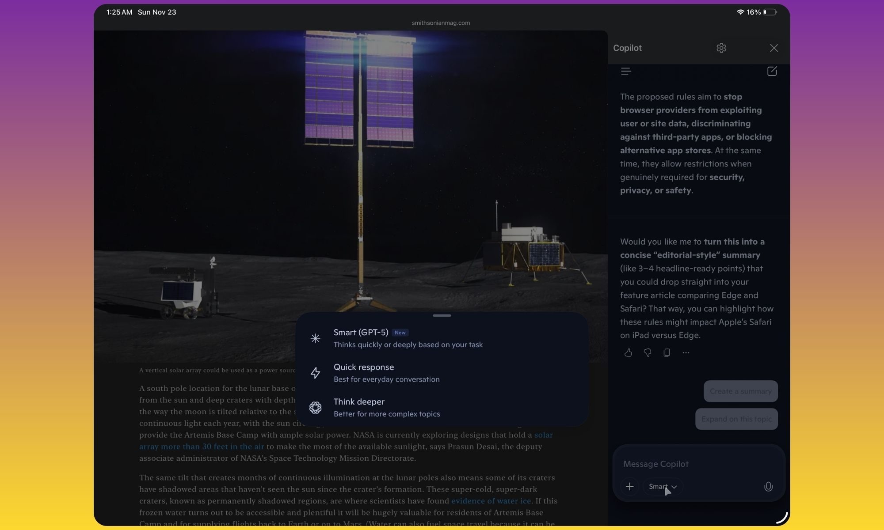Start voice input with microphone
Viewport: 884px width, 530px height.
(768, 486)
